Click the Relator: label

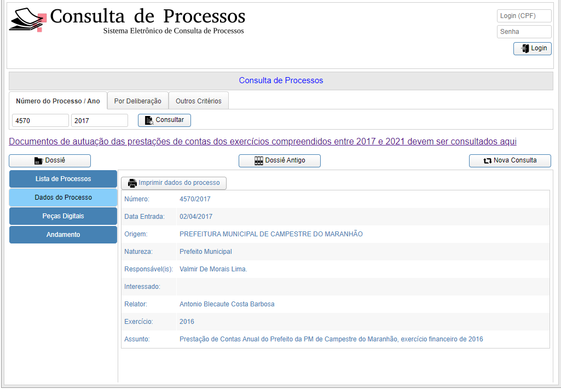coord(136,304)
